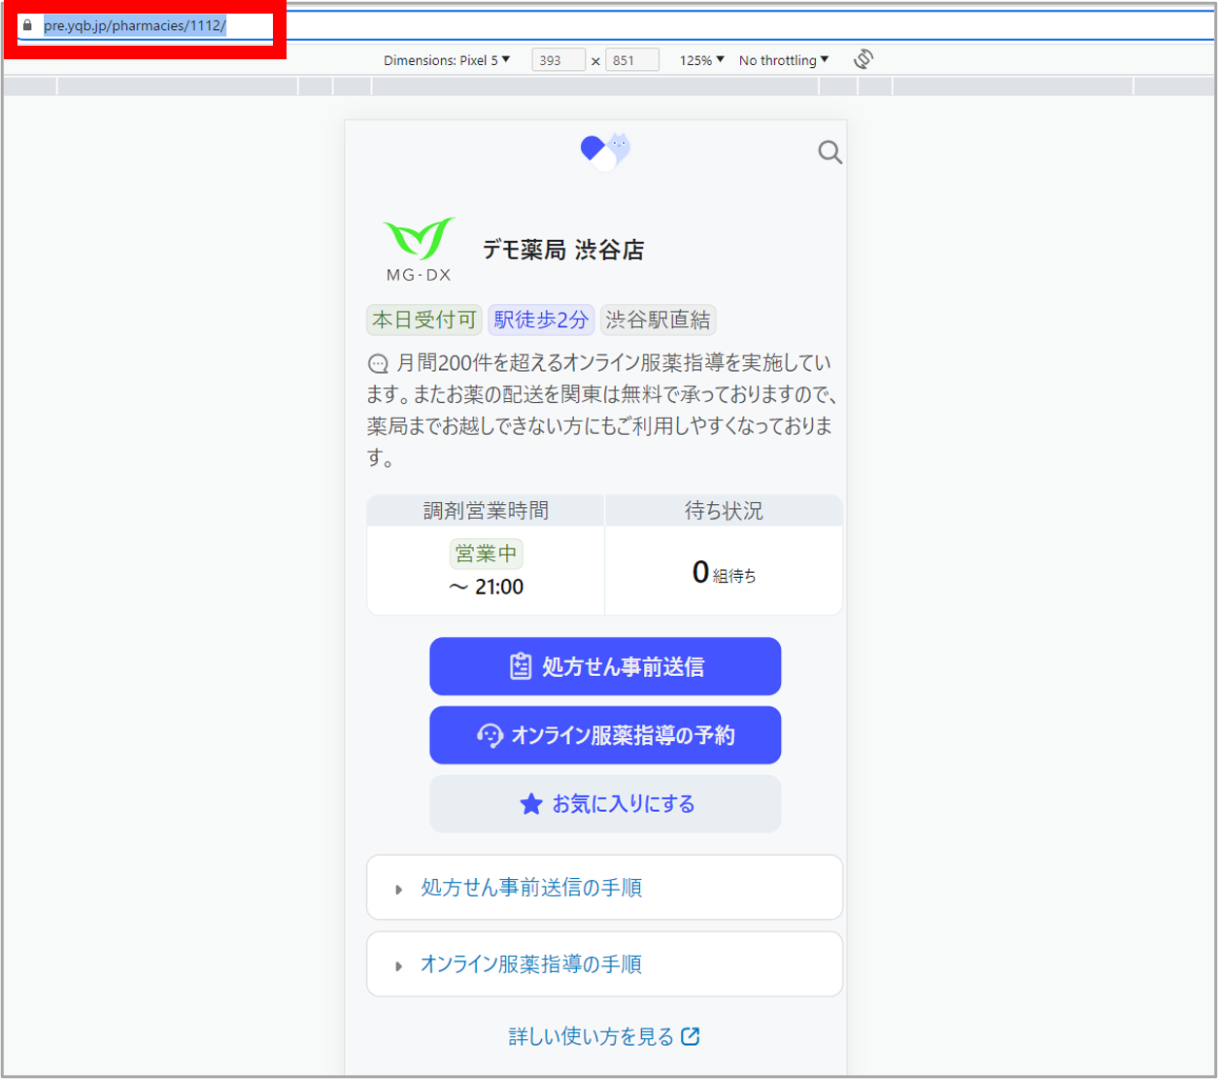Open 詳しい使い方を見る link
This screenshot has width=1218, height=1079.
click(594, 1036)
